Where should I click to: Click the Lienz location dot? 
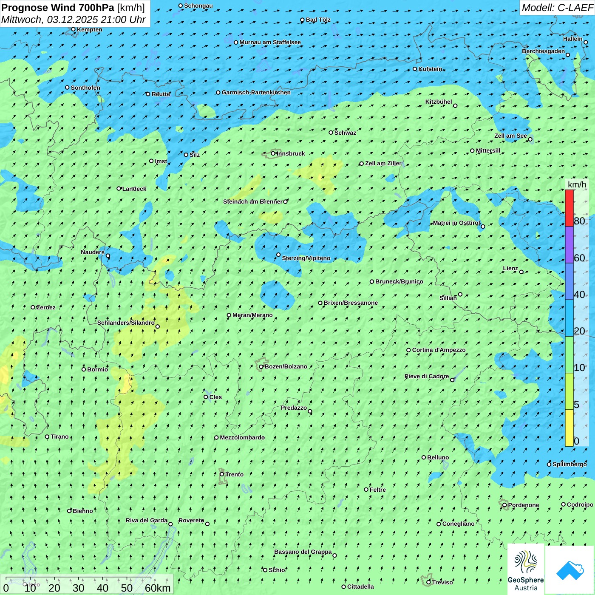point(521,272)
